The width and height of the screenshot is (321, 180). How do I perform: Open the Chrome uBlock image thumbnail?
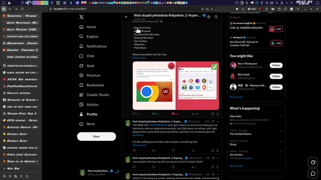point(154,86)
